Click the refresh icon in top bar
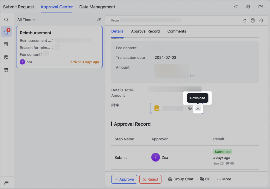 pyautogui.click(x=236, y=7)
